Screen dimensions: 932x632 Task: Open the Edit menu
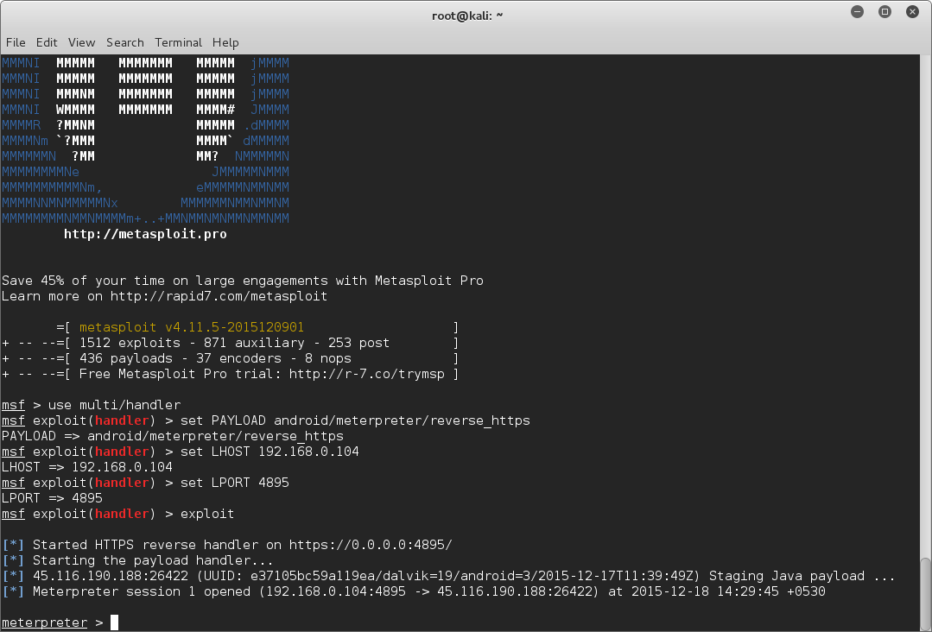click(47, 43)
